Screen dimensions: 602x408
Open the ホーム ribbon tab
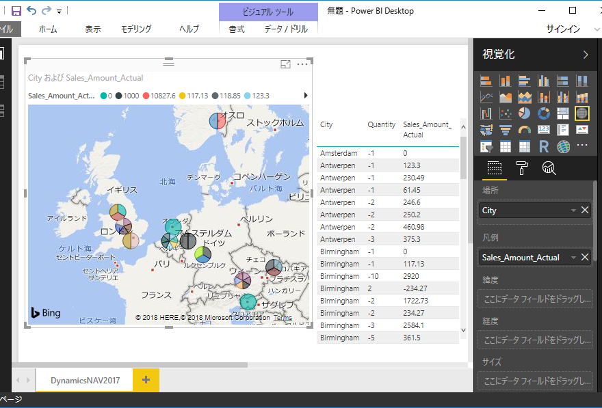(x=48, y=29)
